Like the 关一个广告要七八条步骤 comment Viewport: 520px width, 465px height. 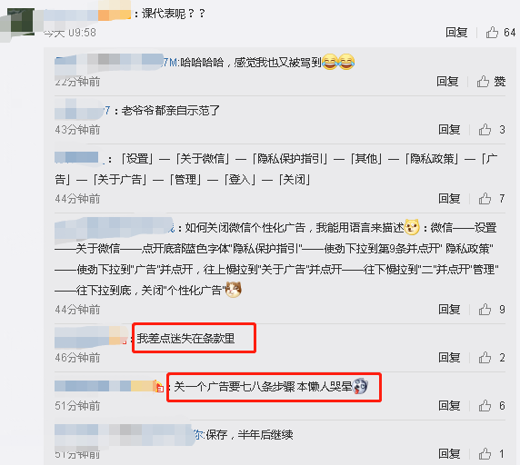[x=485, y=405]
